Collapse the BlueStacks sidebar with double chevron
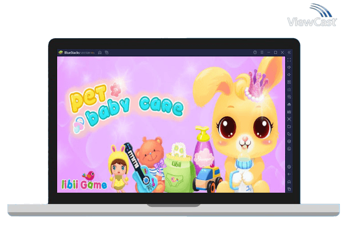 (289, 52)
